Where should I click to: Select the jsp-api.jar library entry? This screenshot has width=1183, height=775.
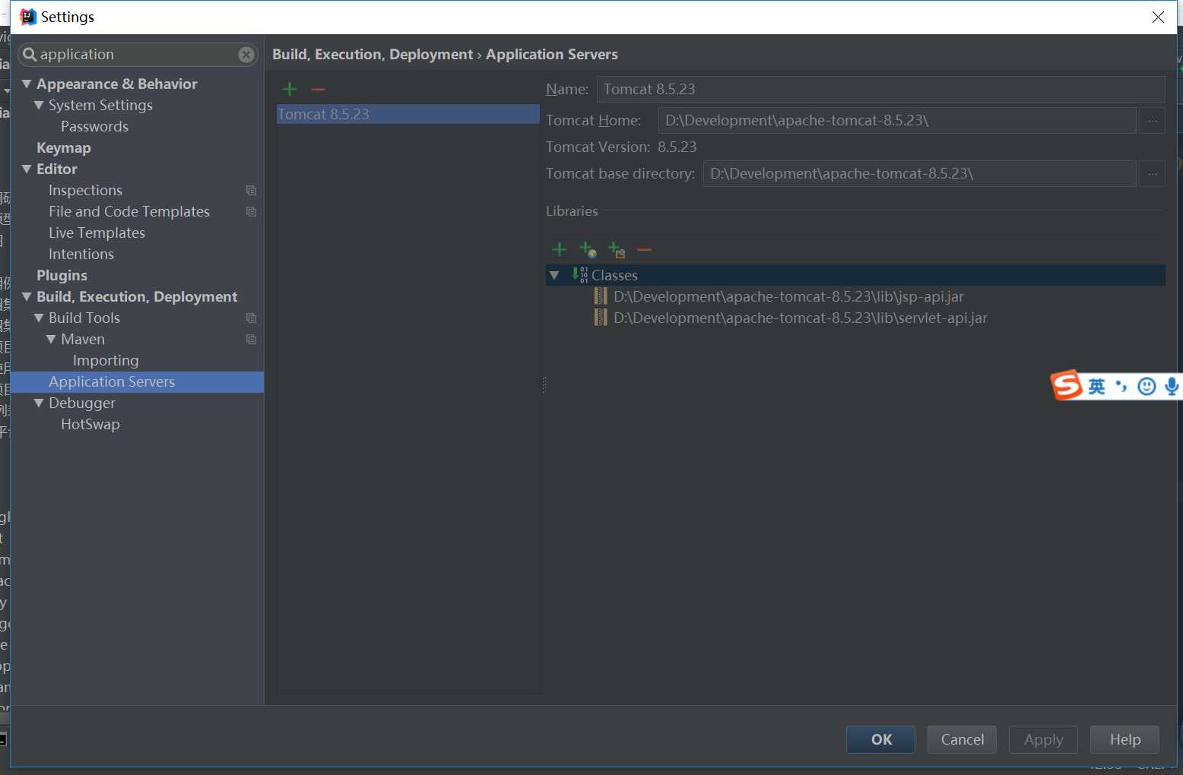coord(788,296)
